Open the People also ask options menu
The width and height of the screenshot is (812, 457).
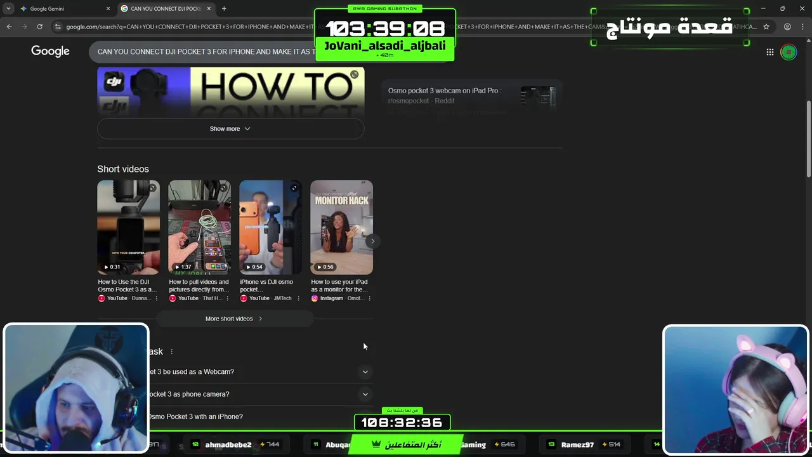pos(171,352)
